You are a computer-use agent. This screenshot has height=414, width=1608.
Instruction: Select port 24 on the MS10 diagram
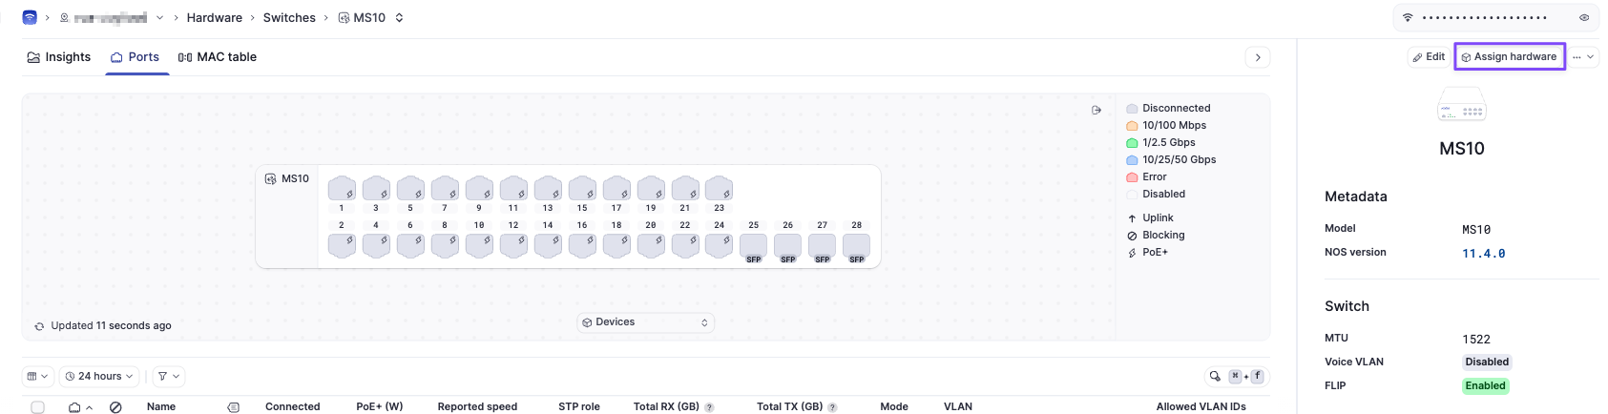tap(719, 245)
